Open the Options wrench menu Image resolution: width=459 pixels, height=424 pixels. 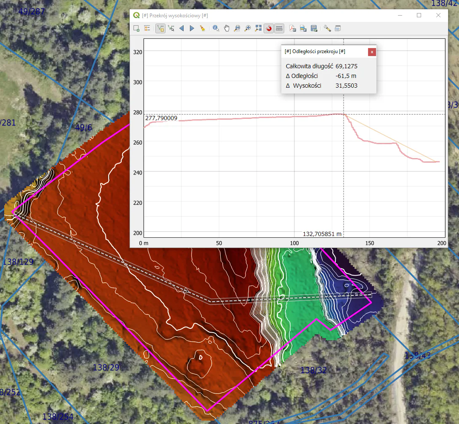pyautogui.click(x=327, y=28)
